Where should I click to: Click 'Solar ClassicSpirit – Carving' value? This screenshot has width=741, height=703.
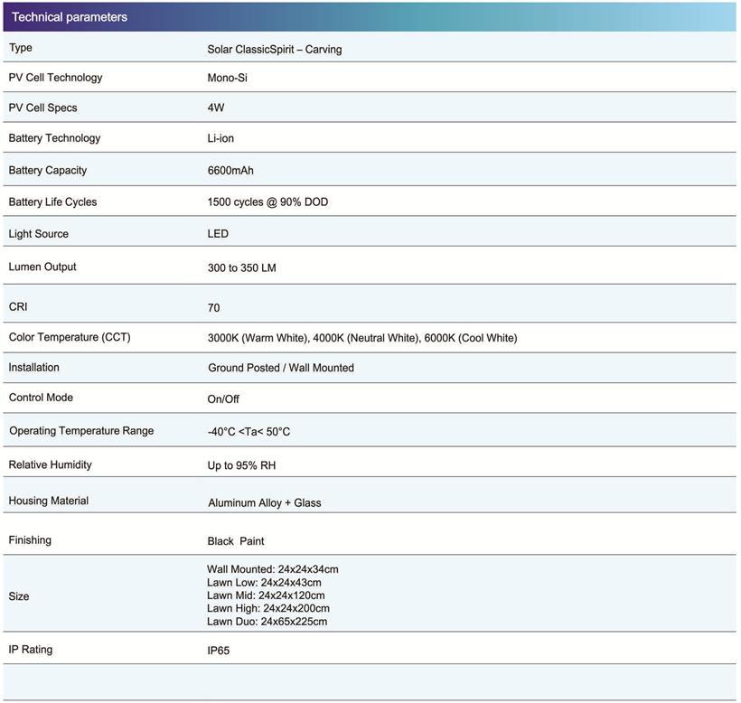[275, 49]
